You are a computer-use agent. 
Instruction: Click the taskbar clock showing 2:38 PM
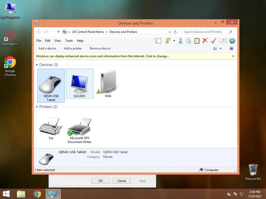click(255, 194)
